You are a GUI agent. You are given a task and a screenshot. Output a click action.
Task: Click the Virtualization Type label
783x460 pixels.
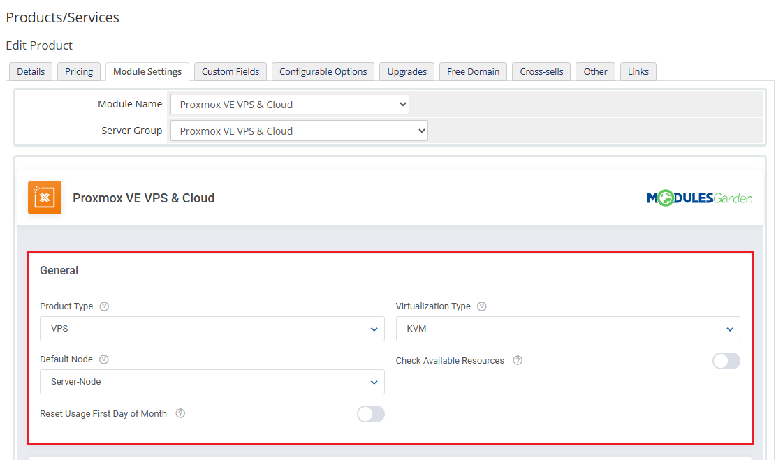point(433,306)
